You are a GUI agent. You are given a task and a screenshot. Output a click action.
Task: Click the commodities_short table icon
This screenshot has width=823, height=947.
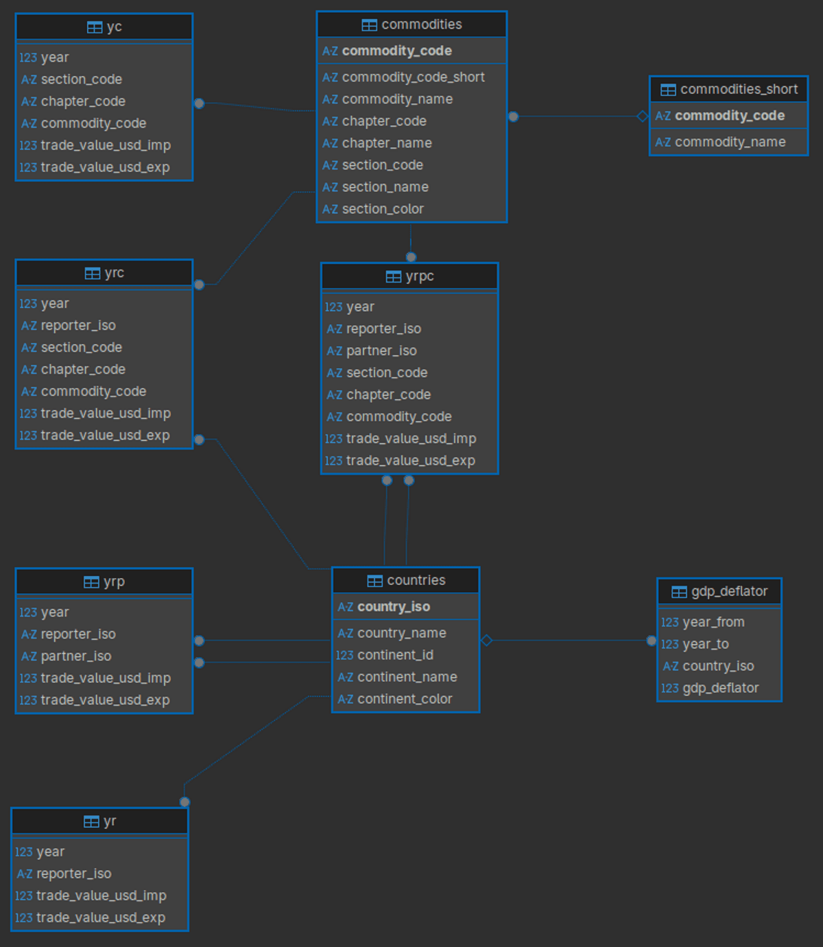(x=668, y=90)
